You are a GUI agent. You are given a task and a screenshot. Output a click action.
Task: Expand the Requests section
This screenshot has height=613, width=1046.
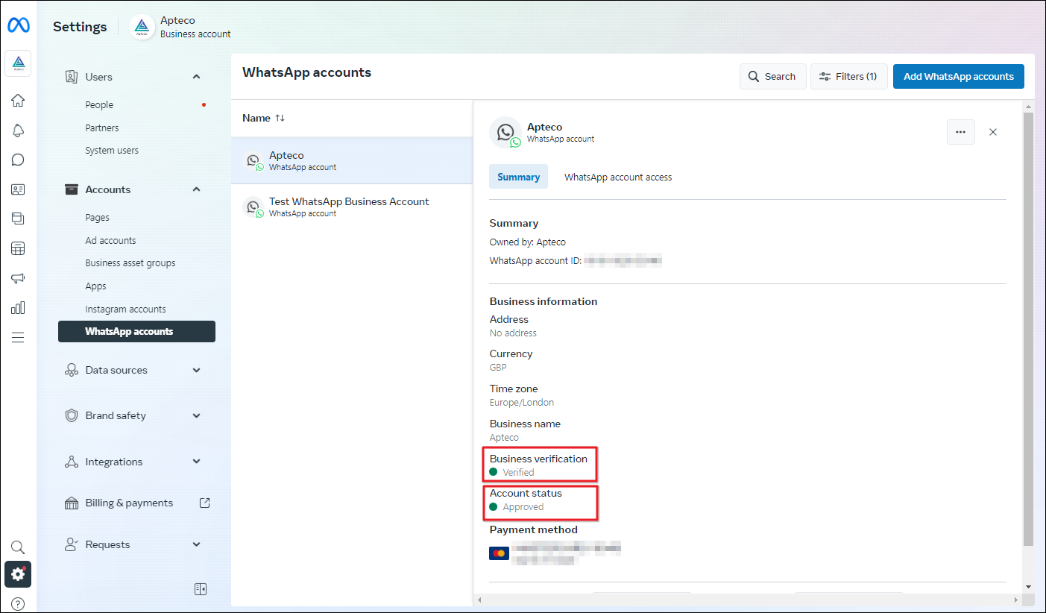tap(197, 544)
